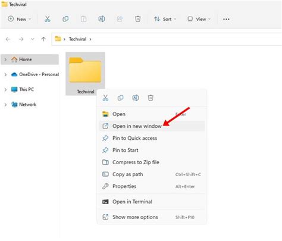Image resolution: width=282 pixels, height=241 pixels.
Task: Click the Copy icon in the top toolbar
Action: [x=65, y=19]
